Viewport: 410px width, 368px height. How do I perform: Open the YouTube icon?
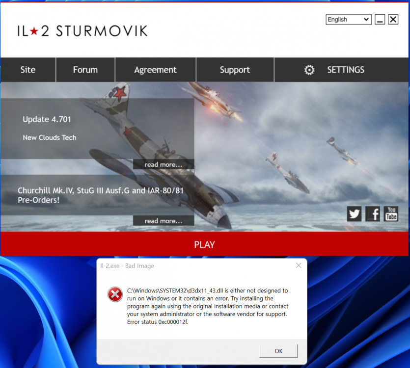391,213
